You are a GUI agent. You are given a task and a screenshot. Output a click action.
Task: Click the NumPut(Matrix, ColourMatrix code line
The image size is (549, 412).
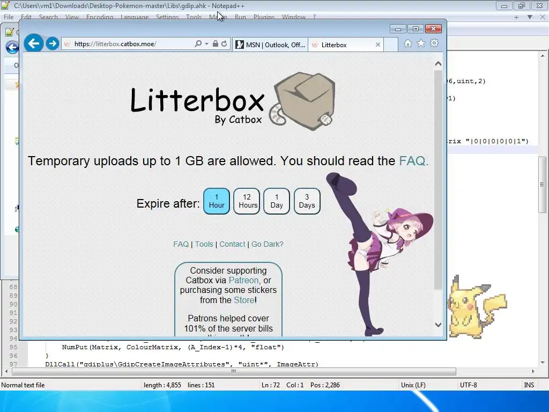[173, 347]
